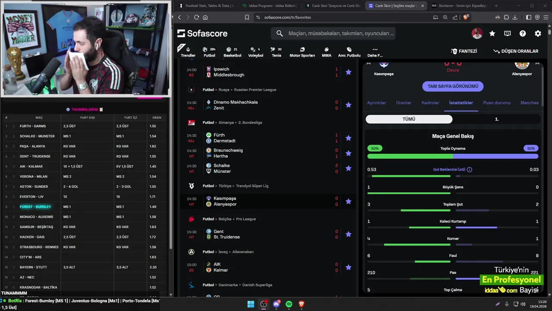Open favorites star in Sofascore header

point(492,33)
